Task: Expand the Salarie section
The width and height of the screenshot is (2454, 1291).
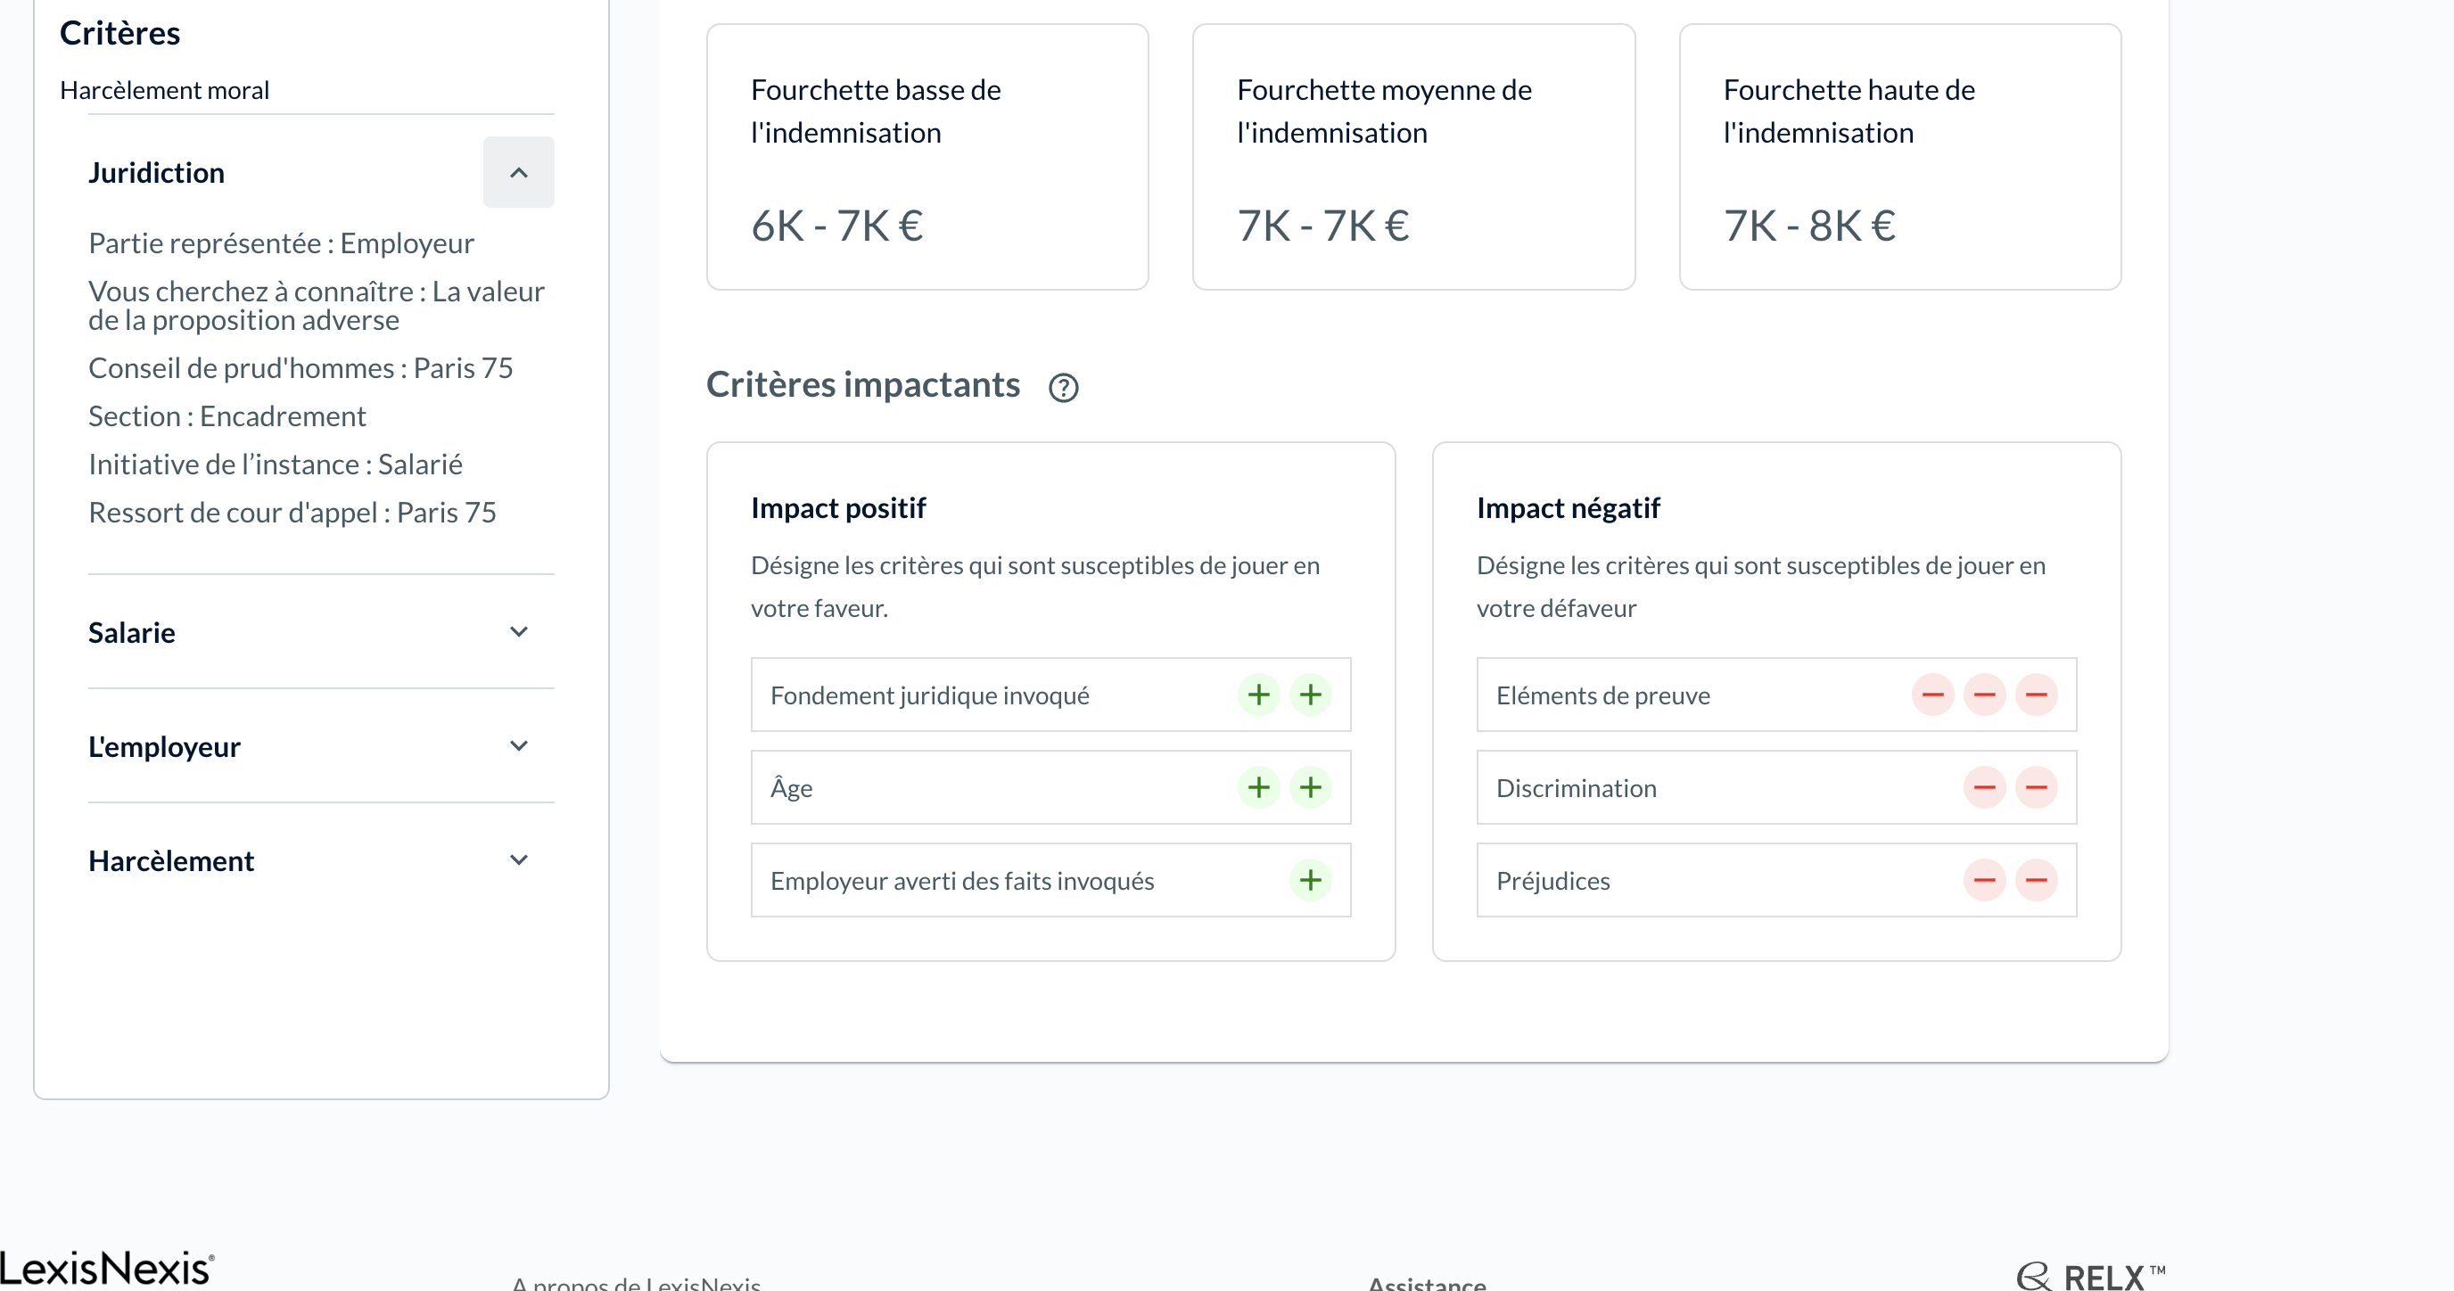Action: 518,630
